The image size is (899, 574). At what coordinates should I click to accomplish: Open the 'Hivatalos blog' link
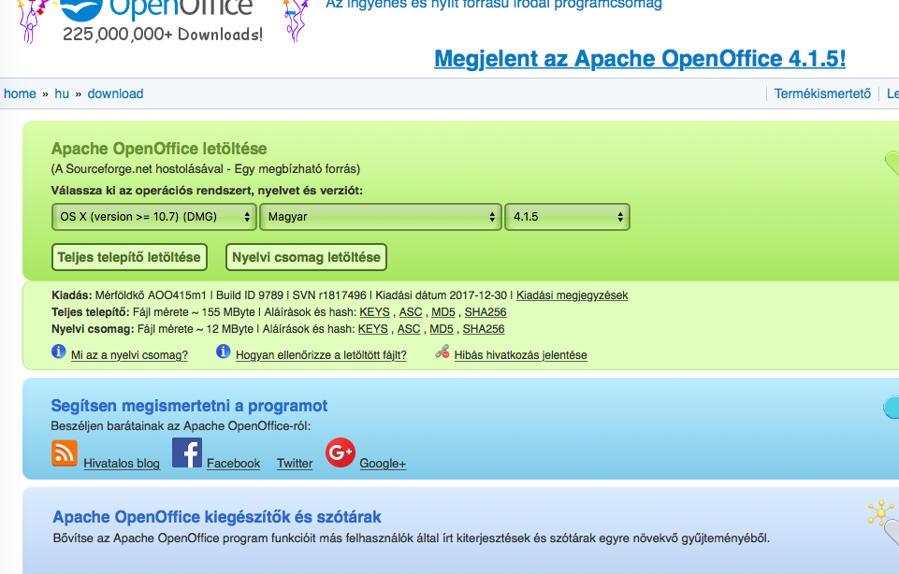tap(122, 464)
